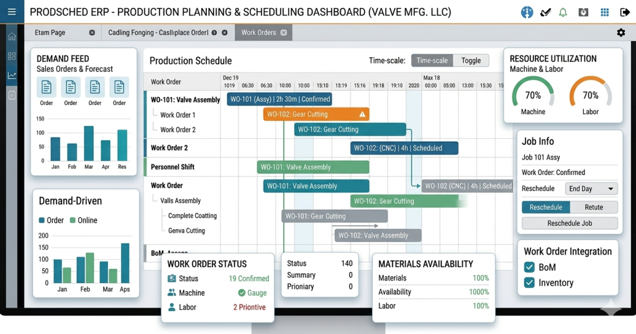This screenshot has height=334, width=636.
Task: Click the Machine utilization gauge
Action: (x=533, y=96)
